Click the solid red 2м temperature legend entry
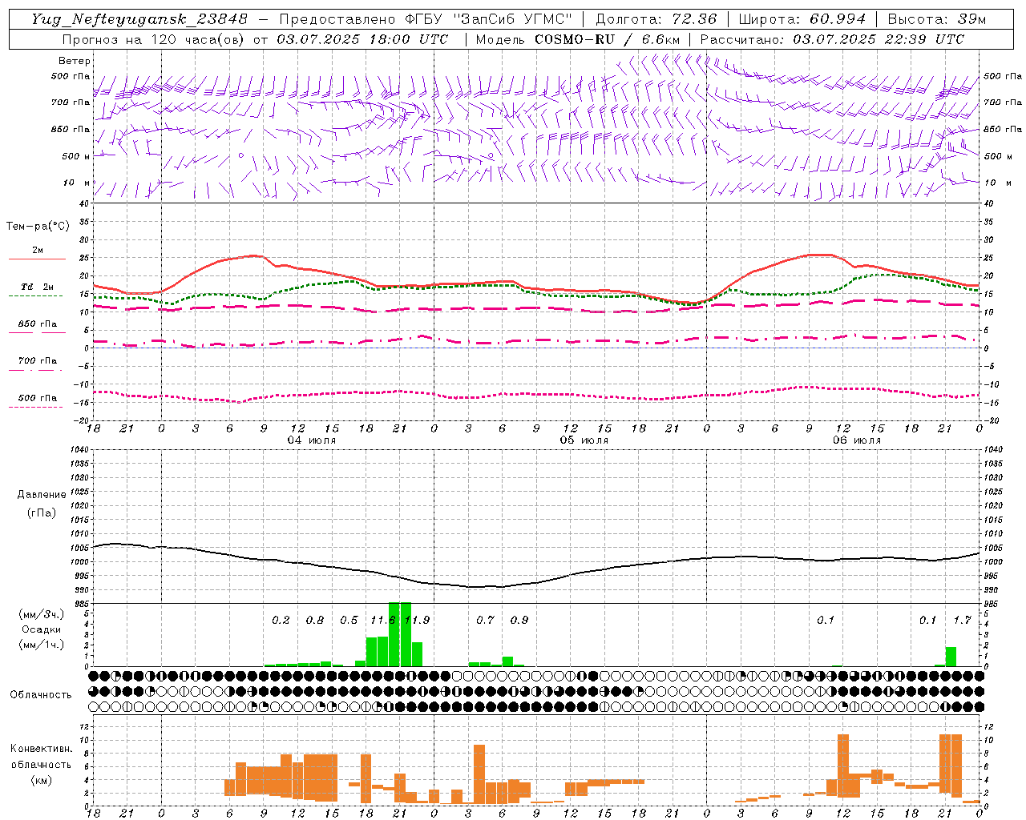The image size is (1026, 820). [37, 254]
